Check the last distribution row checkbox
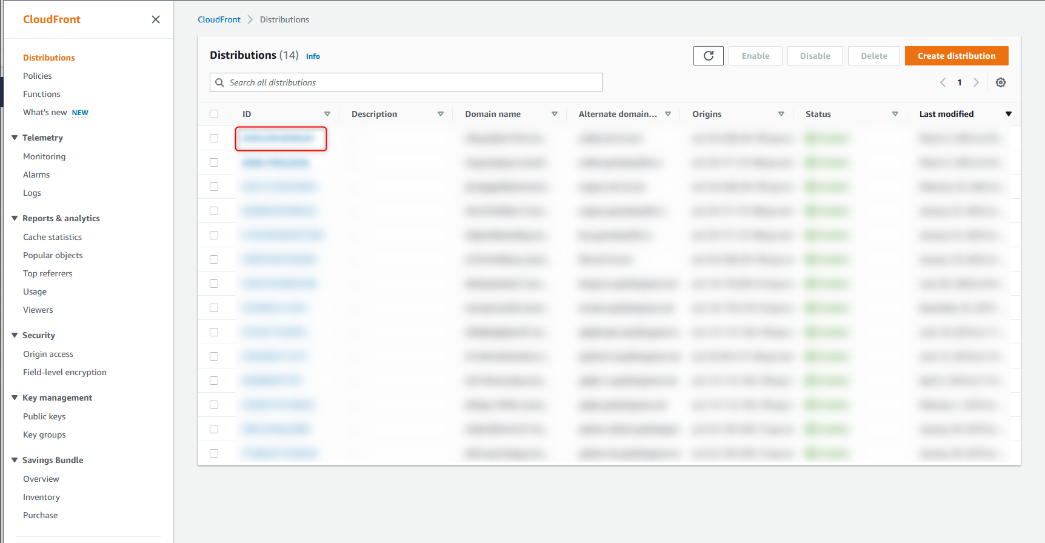 click(214, 453)
